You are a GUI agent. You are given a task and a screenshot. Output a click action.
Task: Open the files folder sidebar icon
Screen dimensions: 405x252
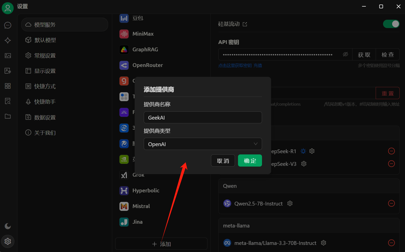point(8,116)
